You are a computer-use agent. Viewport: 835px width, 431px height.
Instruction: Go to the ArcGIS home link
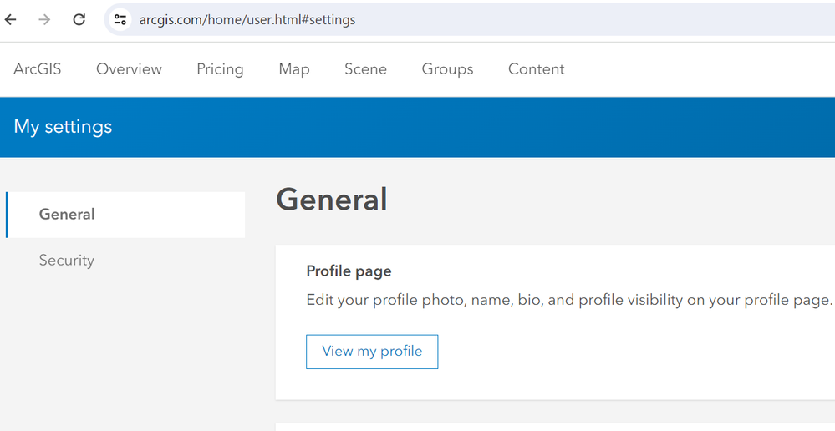click(x=38, y=69)
